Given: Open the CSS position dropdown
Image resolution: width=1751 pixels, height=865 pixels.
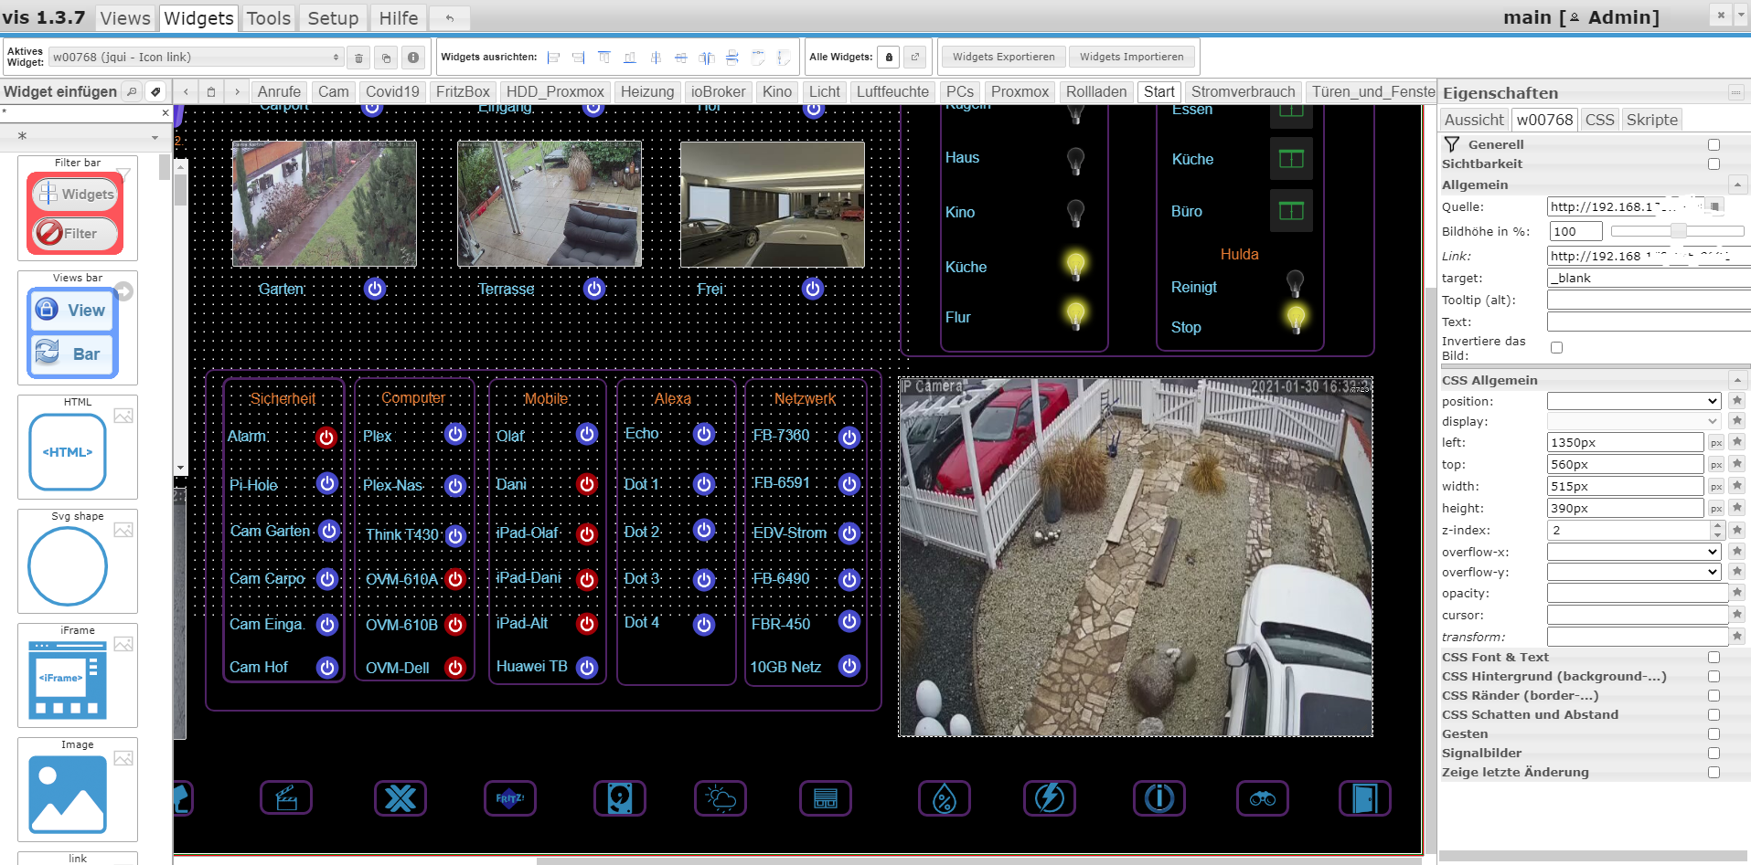Looking at the screenshot, I should [1633, 401].
